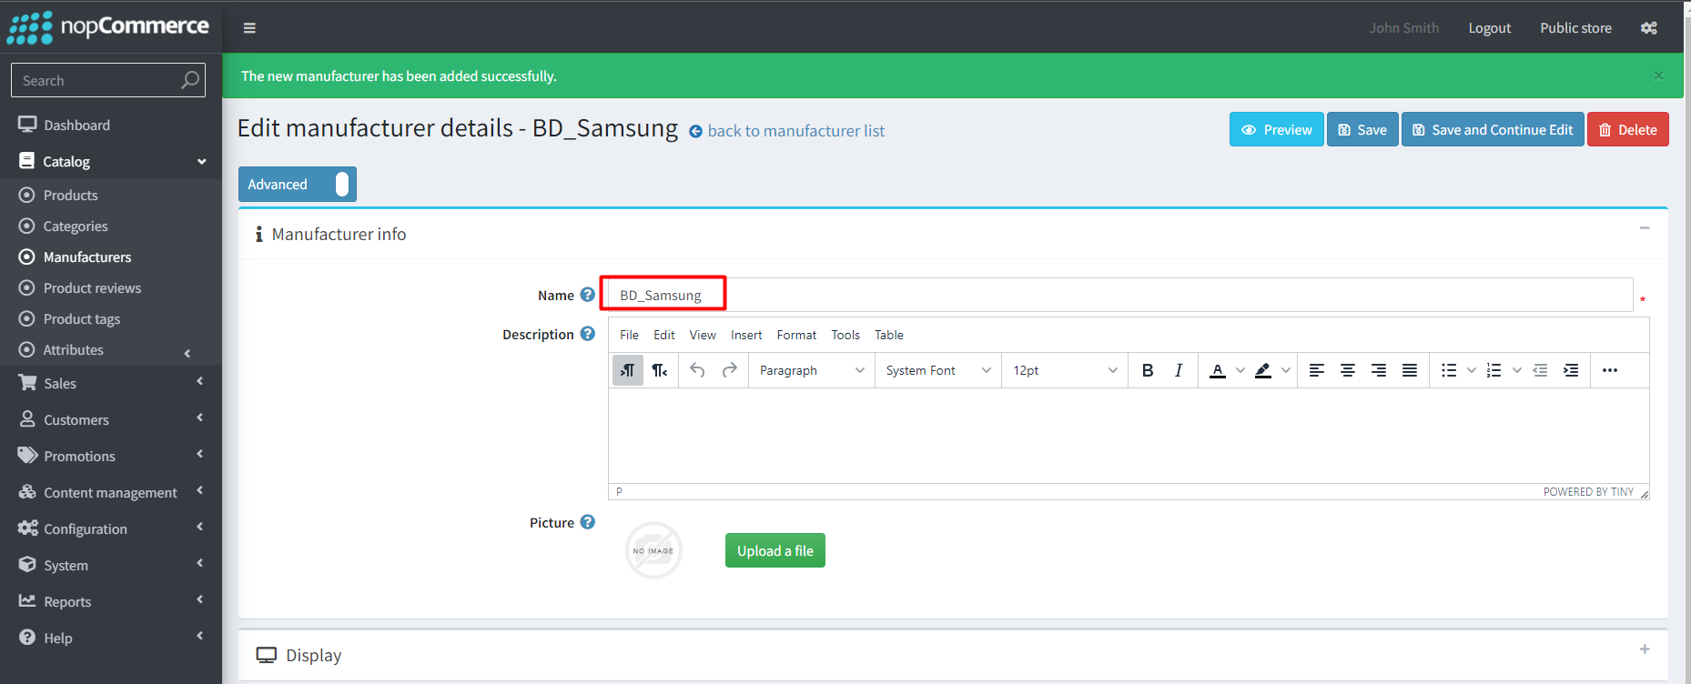Open the editor Table menu
The height and width of the screenshot is (684, 1691).
pyautogui.click(x=889, y=335)
